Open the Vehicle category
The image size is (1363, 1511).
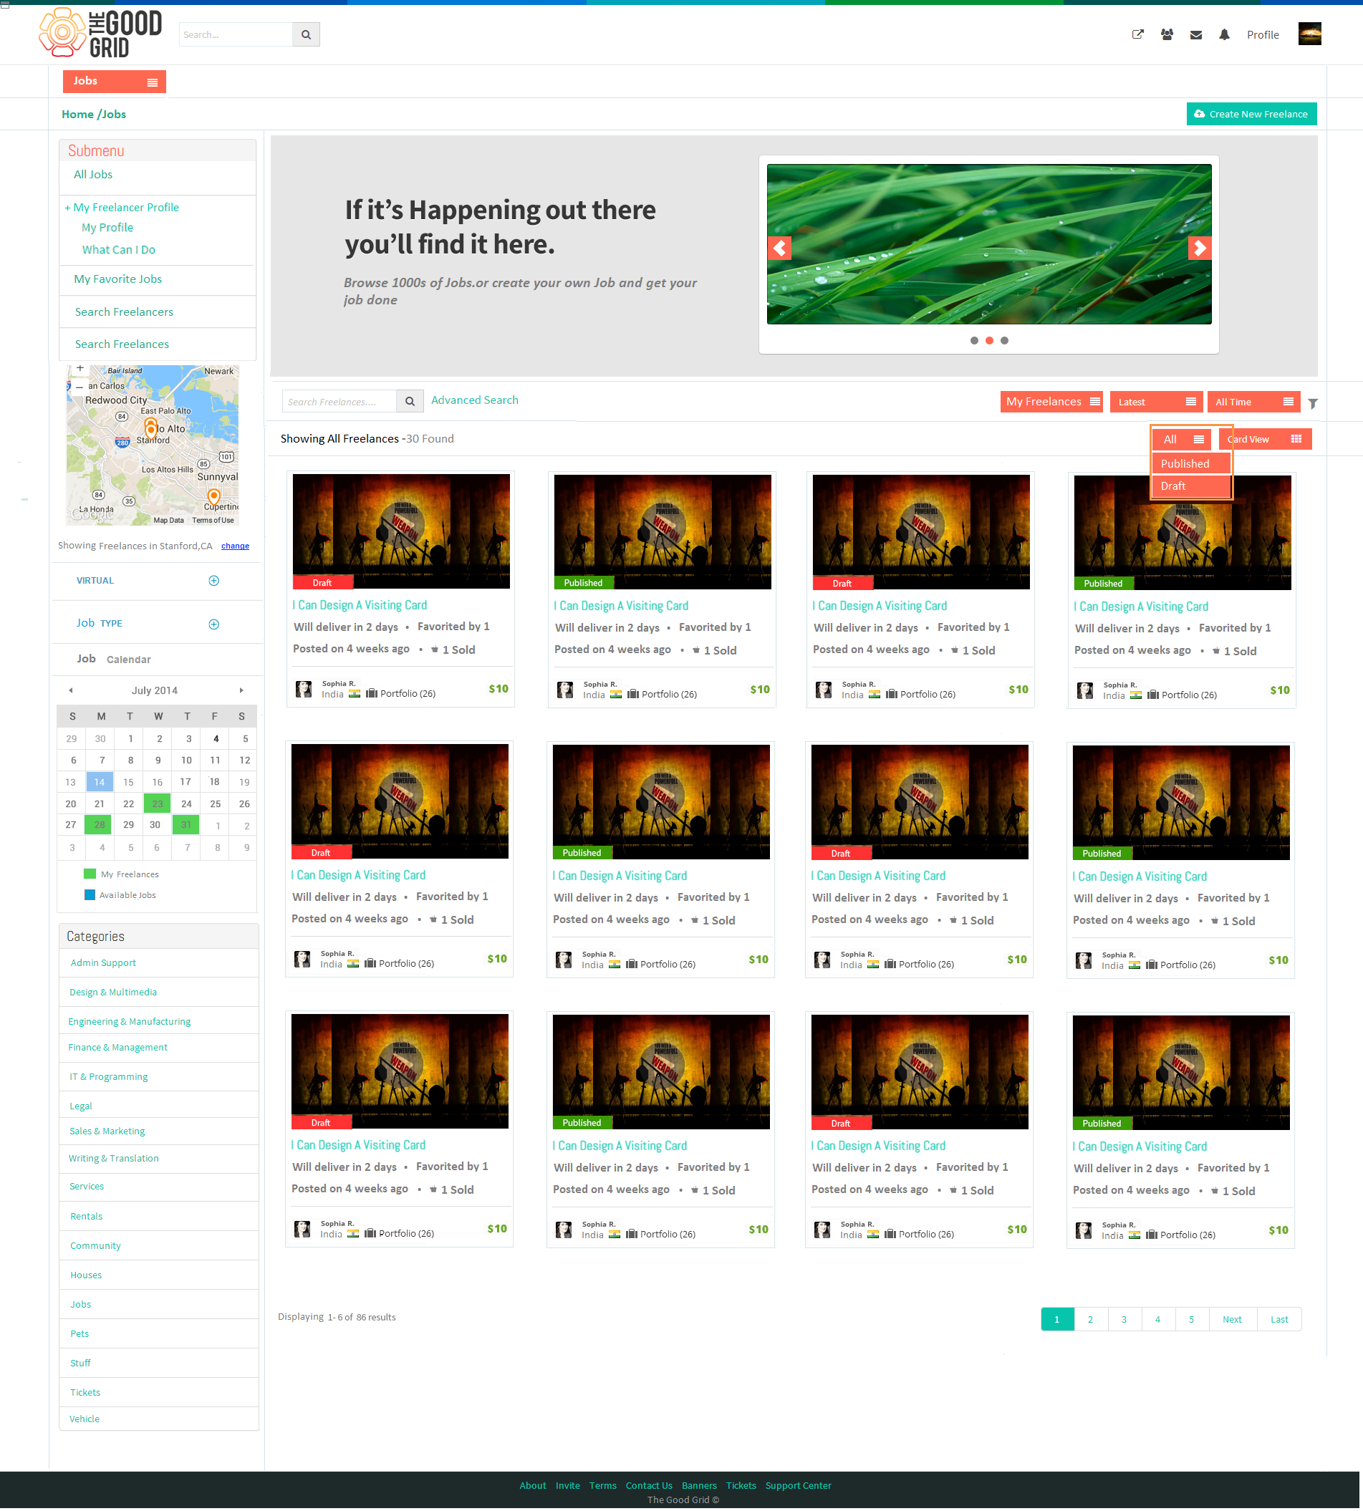coord(85,1419)
